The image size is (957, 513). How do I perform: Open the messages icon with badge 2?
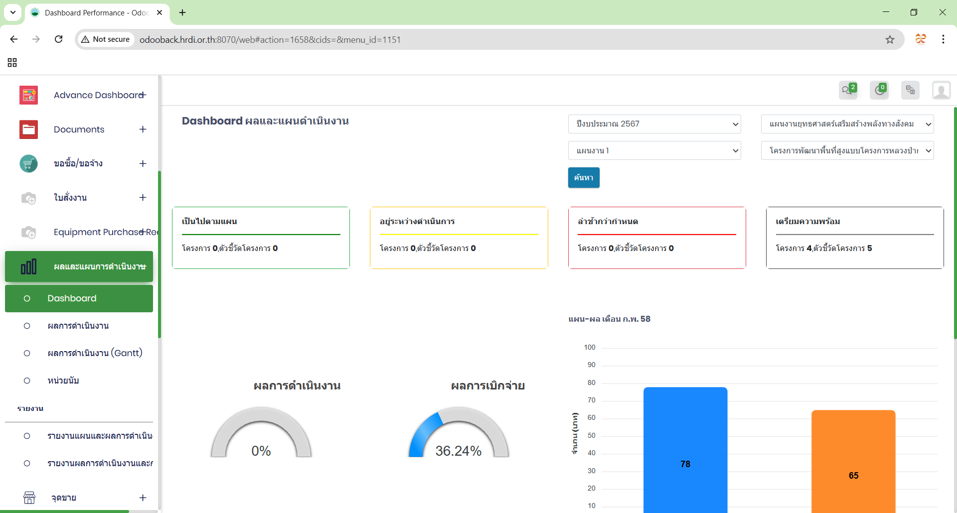pos(847,90)
